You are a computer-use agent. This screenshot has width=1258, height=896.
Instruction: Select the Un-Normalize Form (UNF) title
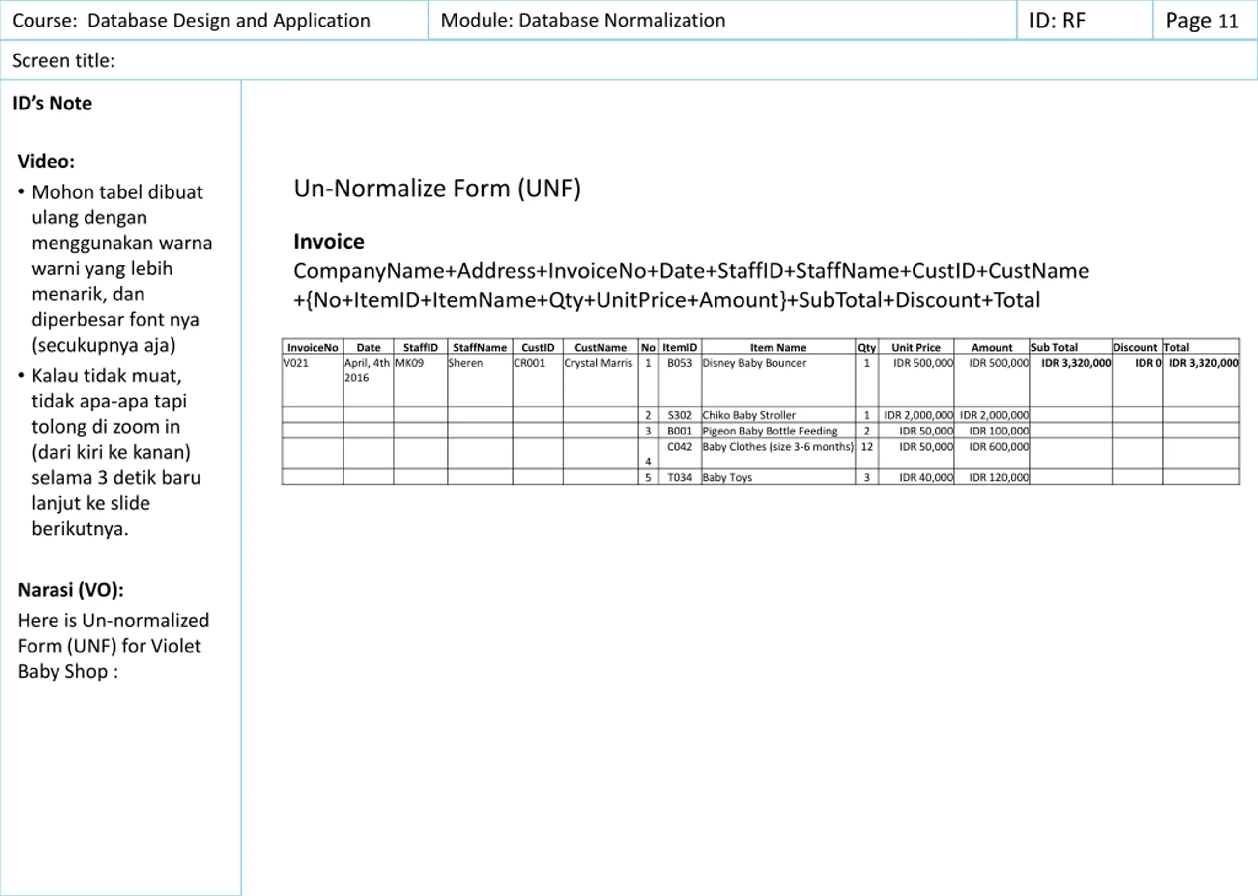click(437, 188)
